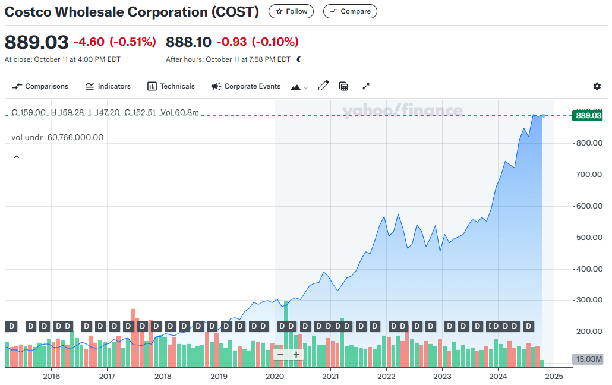The width and height of the screenshot is (612, 385).
Task: Click the last dividend marker in 2024
Action: (528, 326)
